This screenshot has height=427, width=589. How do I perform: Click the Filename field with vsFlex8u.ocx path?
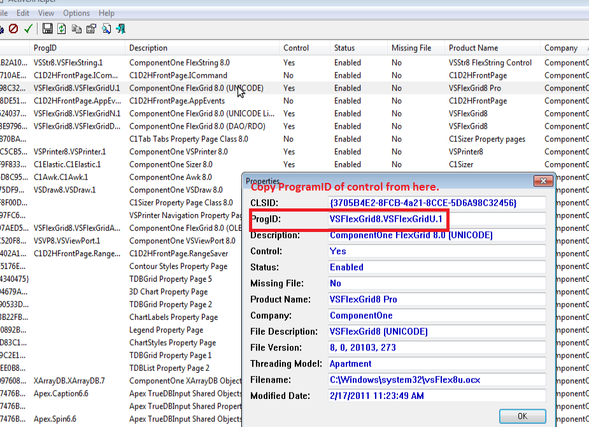tap(437, 380)
